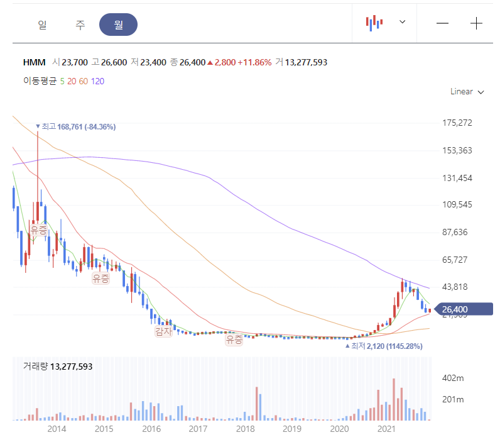Click the 109,545 price axis label
Screen dimensions: 500x447
tap(457, 204)
